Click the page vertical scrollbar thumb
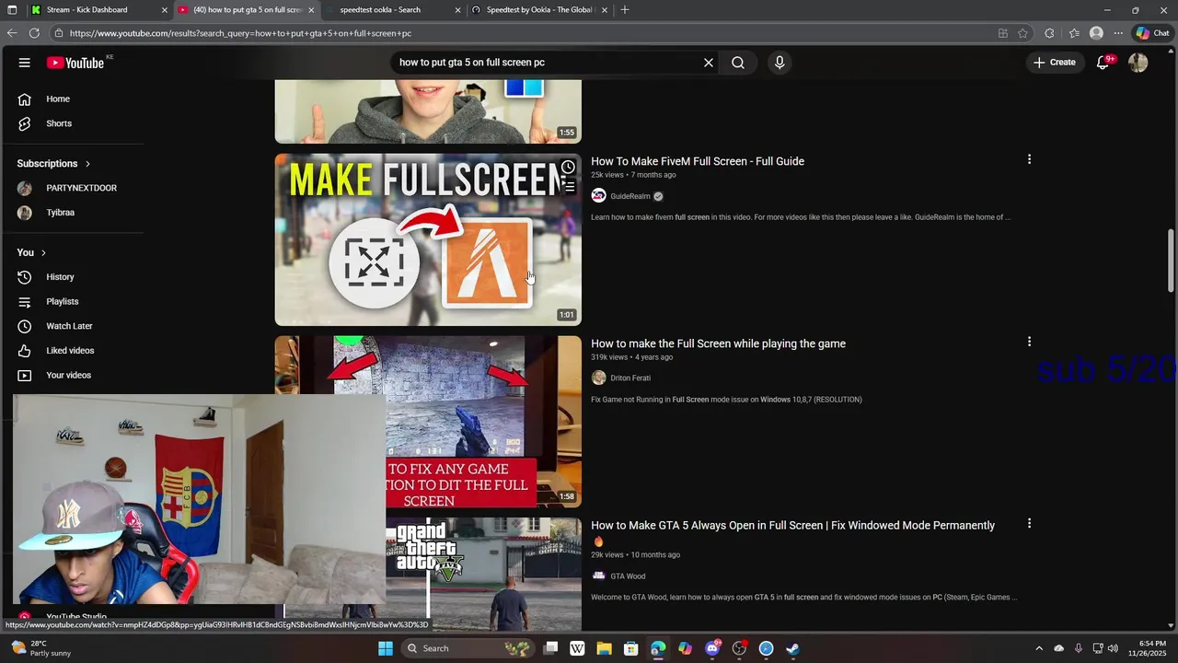The width and height of the screenshot is (1178, 663). pyautogui.click(x=1172, y=261)
